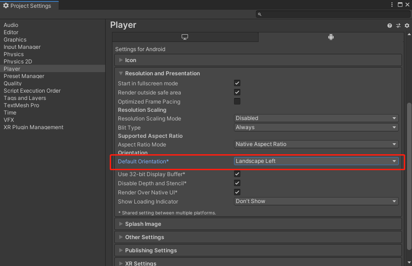Click the Default Orientation label
Screen dimensions: 412x266
click(143, 162)
